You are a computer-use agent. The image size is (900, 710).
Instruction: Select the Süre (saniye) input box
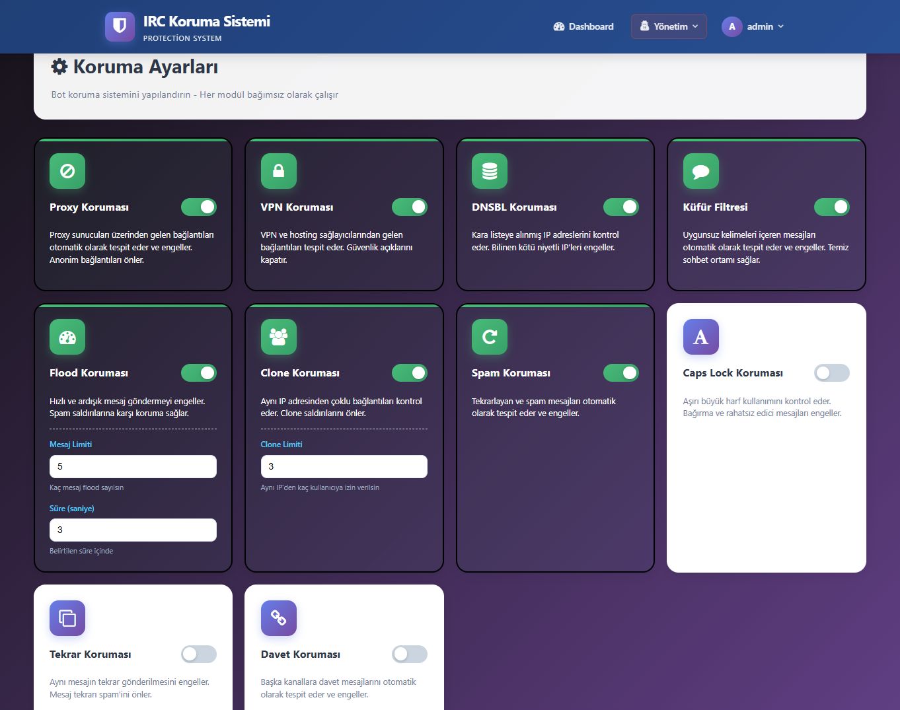coord(133,530)
